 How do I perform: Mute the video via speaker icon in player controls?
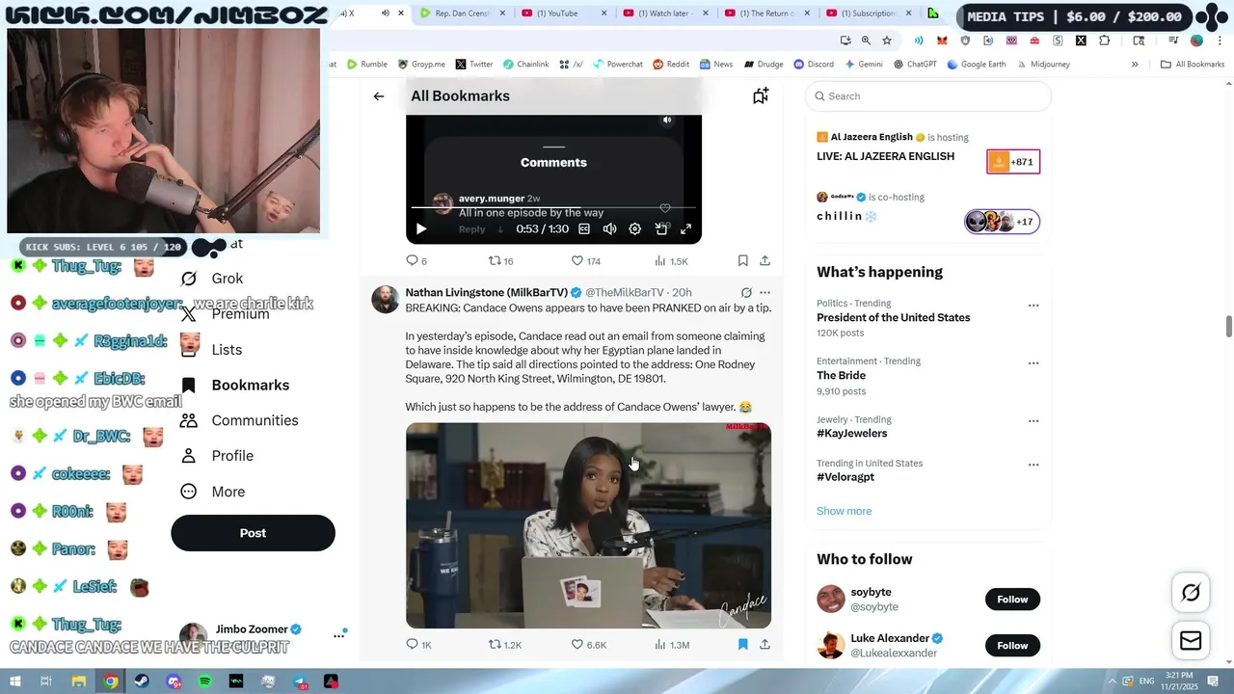(609, 228)
